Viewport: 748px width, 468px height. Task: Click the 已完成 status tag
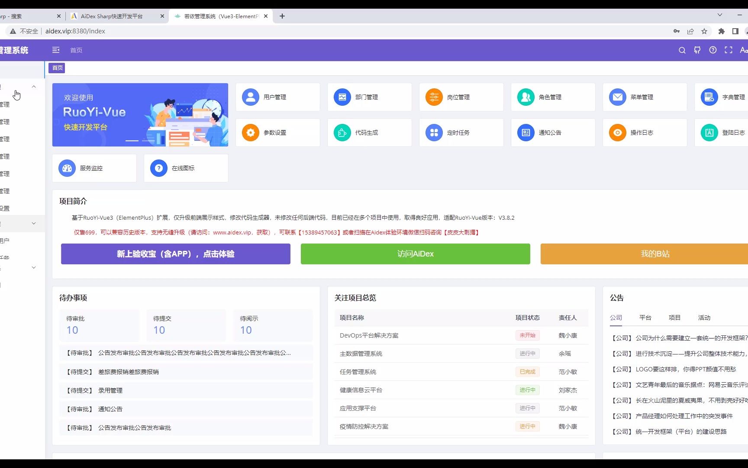527,372
